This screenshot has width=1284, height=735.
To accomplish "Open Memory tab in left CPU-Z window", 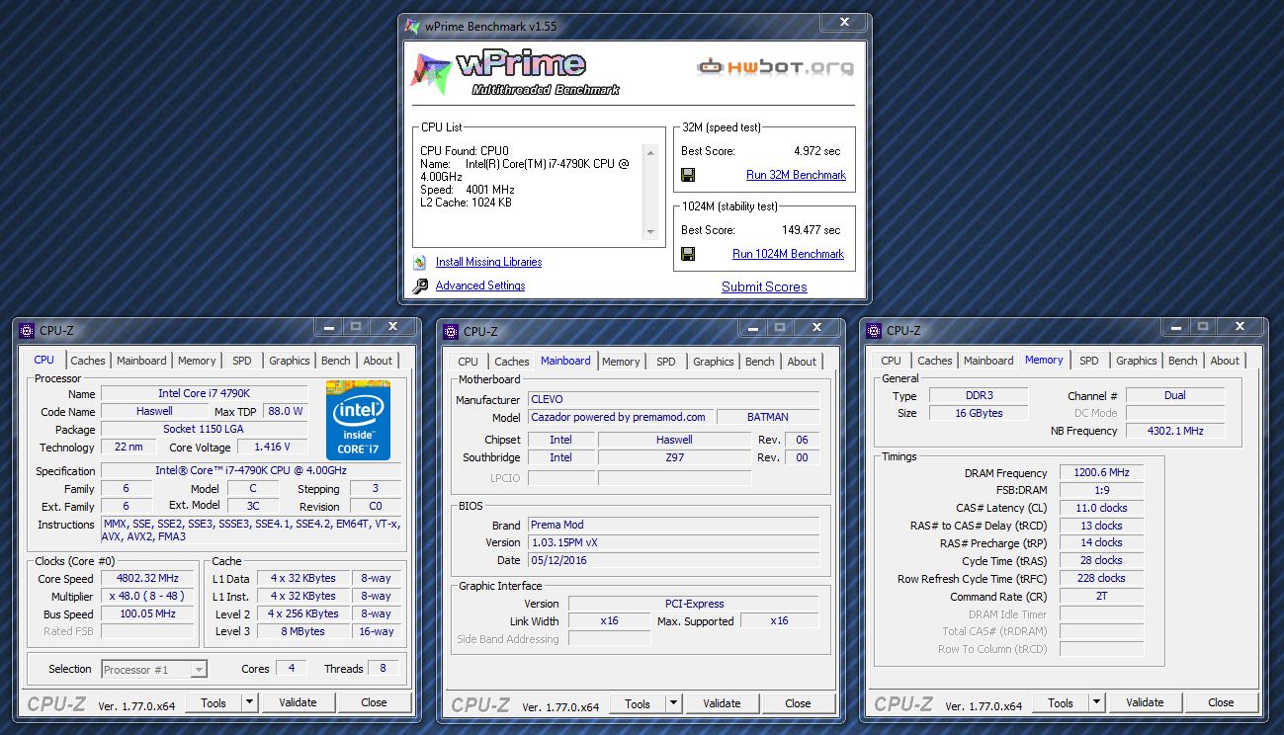I will [197, 361].
